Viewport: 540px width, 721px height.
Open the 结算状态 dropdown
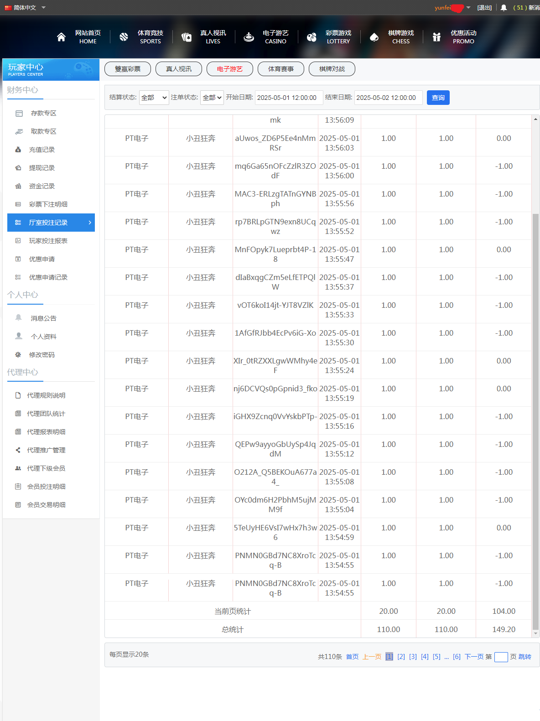pos(154,98)
